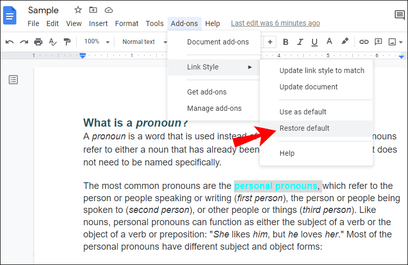Viewport: 408px width, 265px height.
Task: Select Update document option
Action: pos(316,87)
